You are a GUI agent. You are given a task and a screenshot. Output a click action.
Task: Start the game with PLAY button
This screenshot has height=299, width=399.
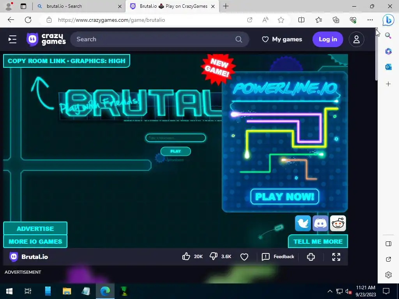tap(176, 151)
